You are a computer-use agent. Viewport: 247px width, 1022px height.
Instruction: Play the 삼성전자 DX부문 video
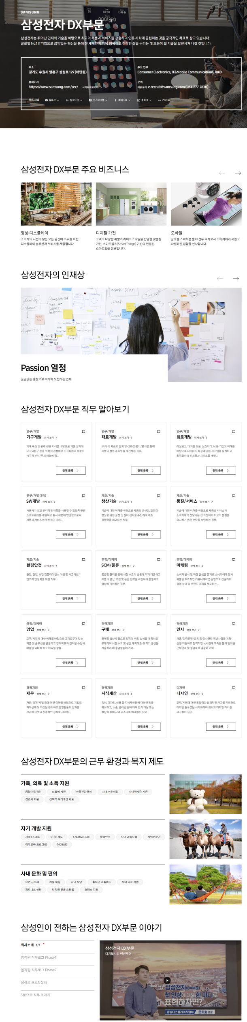pos(167,981)
